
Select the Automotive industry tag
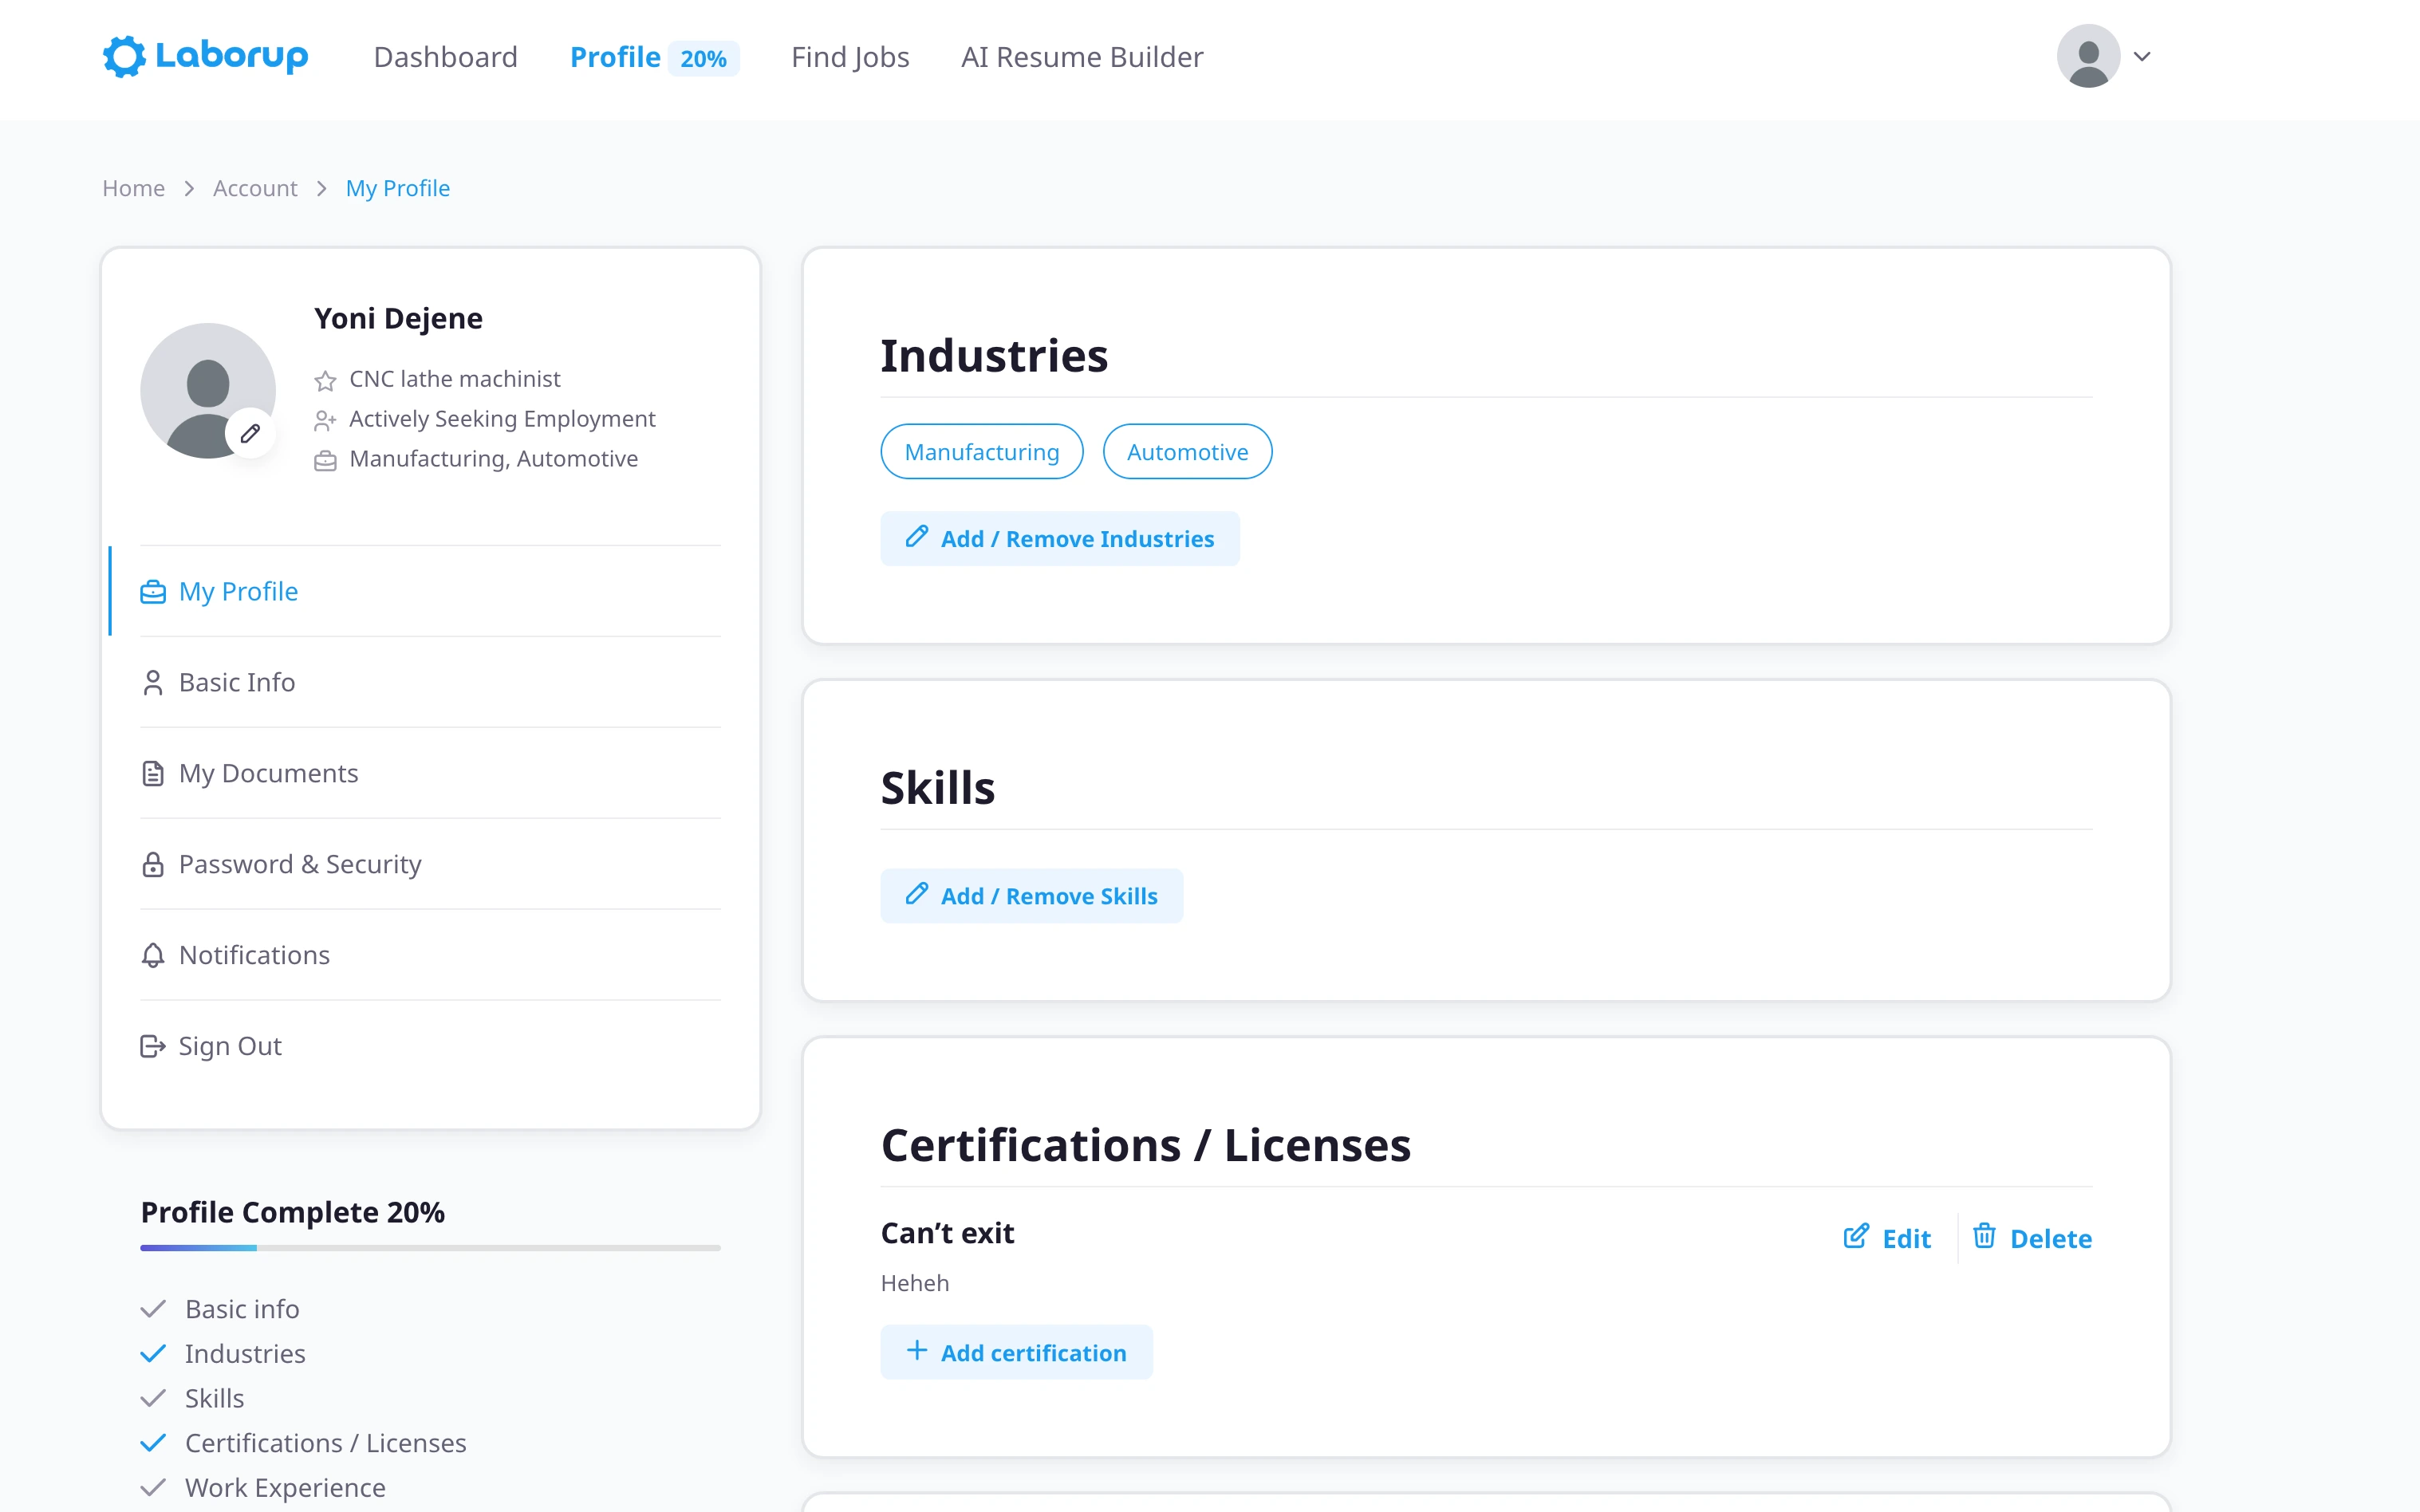click(1187, 452)
